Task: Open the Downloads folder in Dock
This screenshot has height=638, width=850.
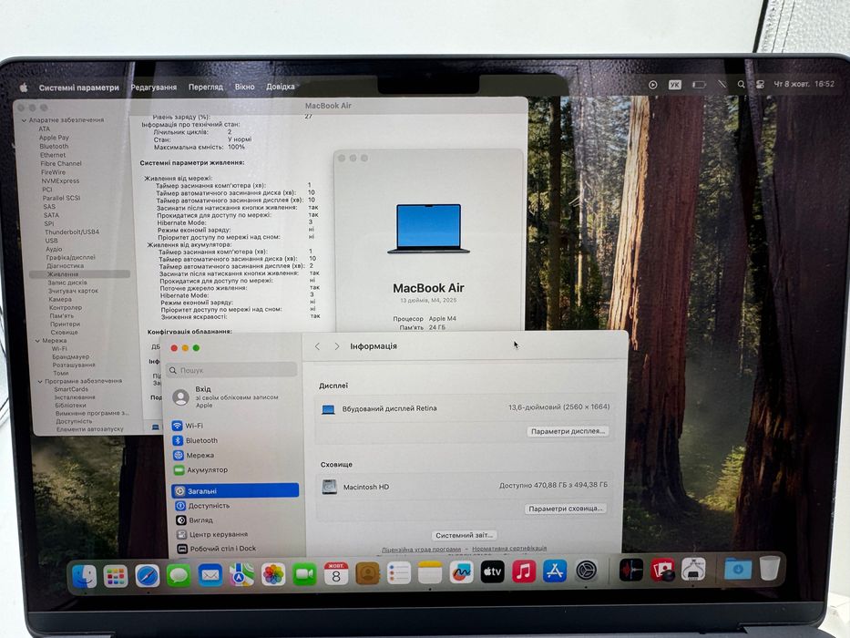Action: (738, 569)
